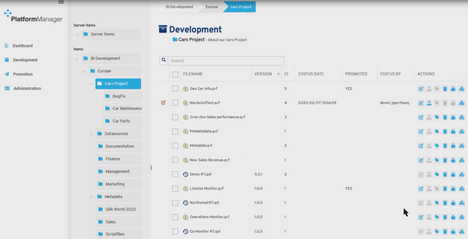Go to Administration in the sidebar
The height and width of the screenshot is (239, 468).
click(x=27, y=88)
